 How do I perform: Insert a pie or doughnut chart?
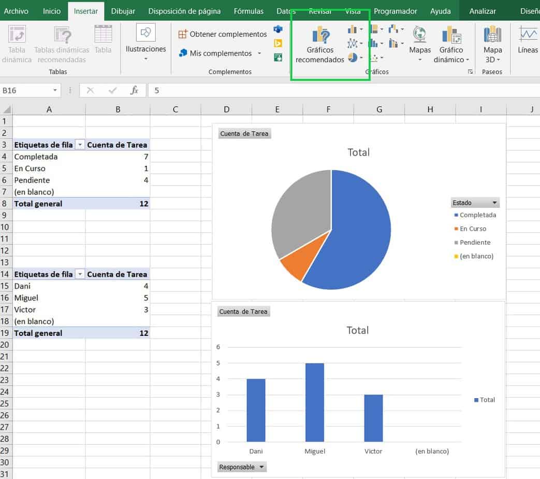pos(355,58)
